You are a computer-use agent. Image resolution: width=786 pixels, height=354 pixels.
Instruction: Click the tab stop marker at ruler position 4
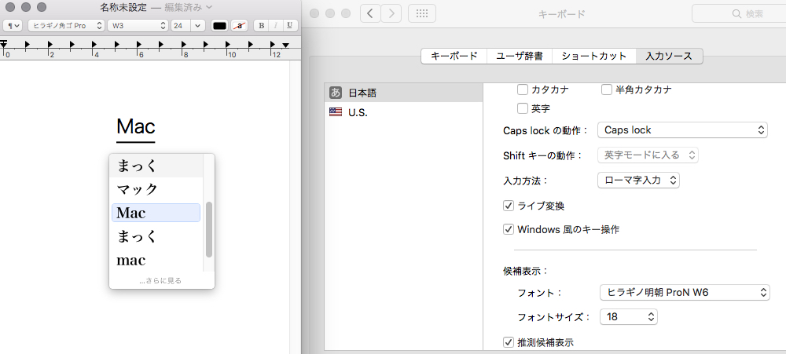point(95,45)
